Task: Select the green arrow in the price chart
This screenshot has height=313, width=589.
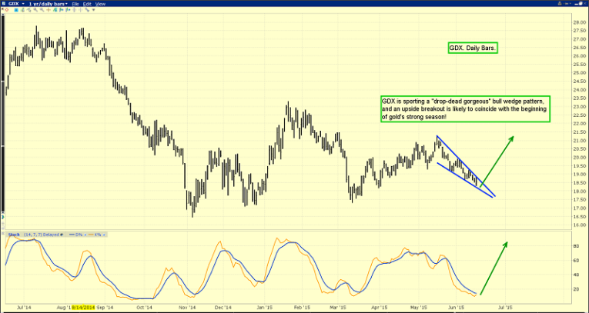Action: coord(497,161)
